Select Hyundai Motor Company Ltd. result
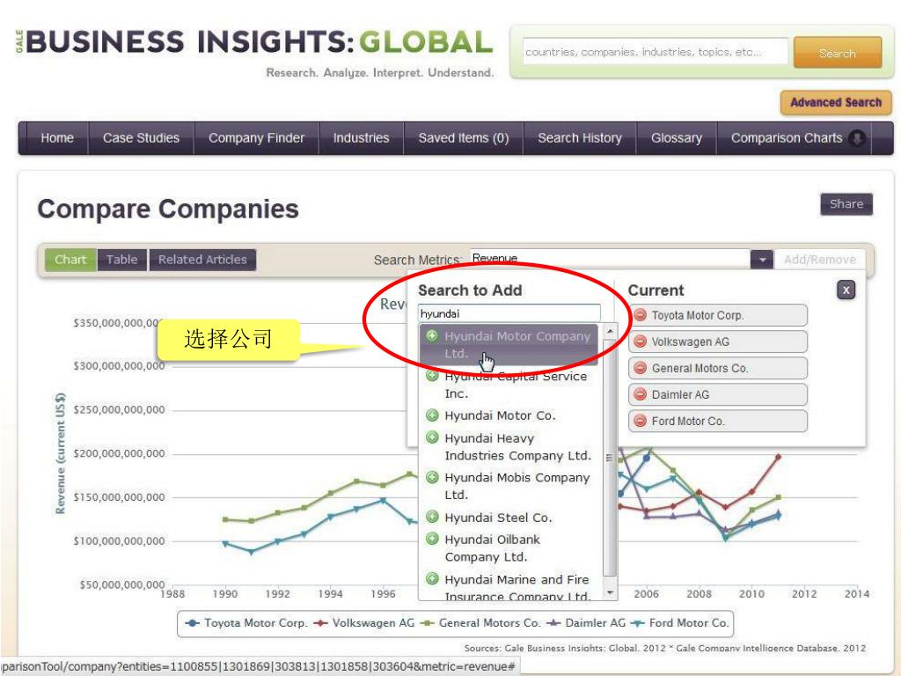 click(x=509, y=344)
